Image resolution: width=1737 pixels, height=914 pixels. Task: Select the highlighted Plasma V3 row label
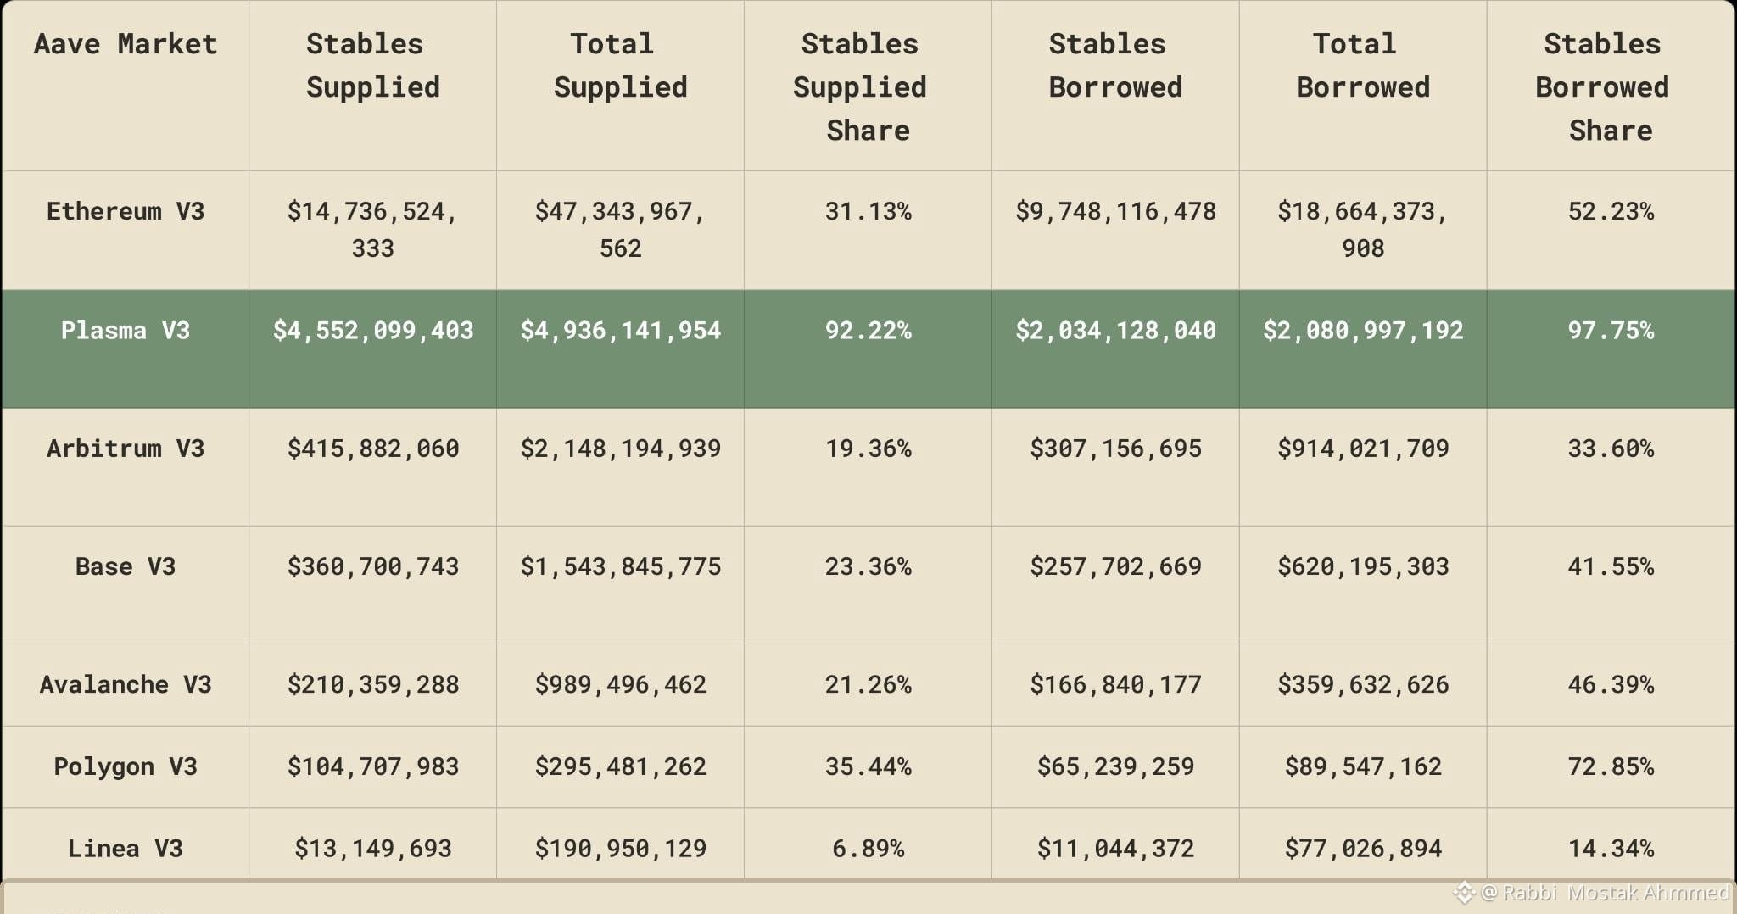(126, 330)
